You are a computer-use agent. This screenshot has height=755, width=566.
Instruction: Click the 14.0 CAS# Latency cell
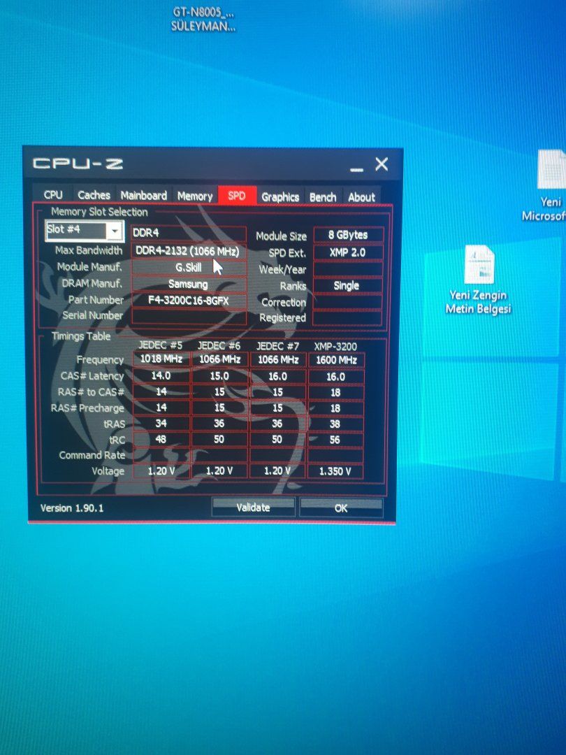click(161, 375)
